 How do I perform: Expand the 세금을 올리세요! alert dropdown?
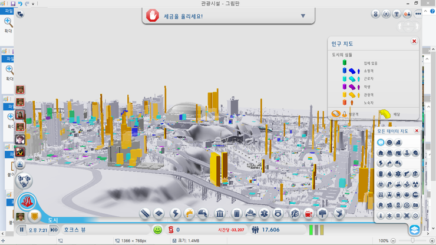[x=303, y=16]
